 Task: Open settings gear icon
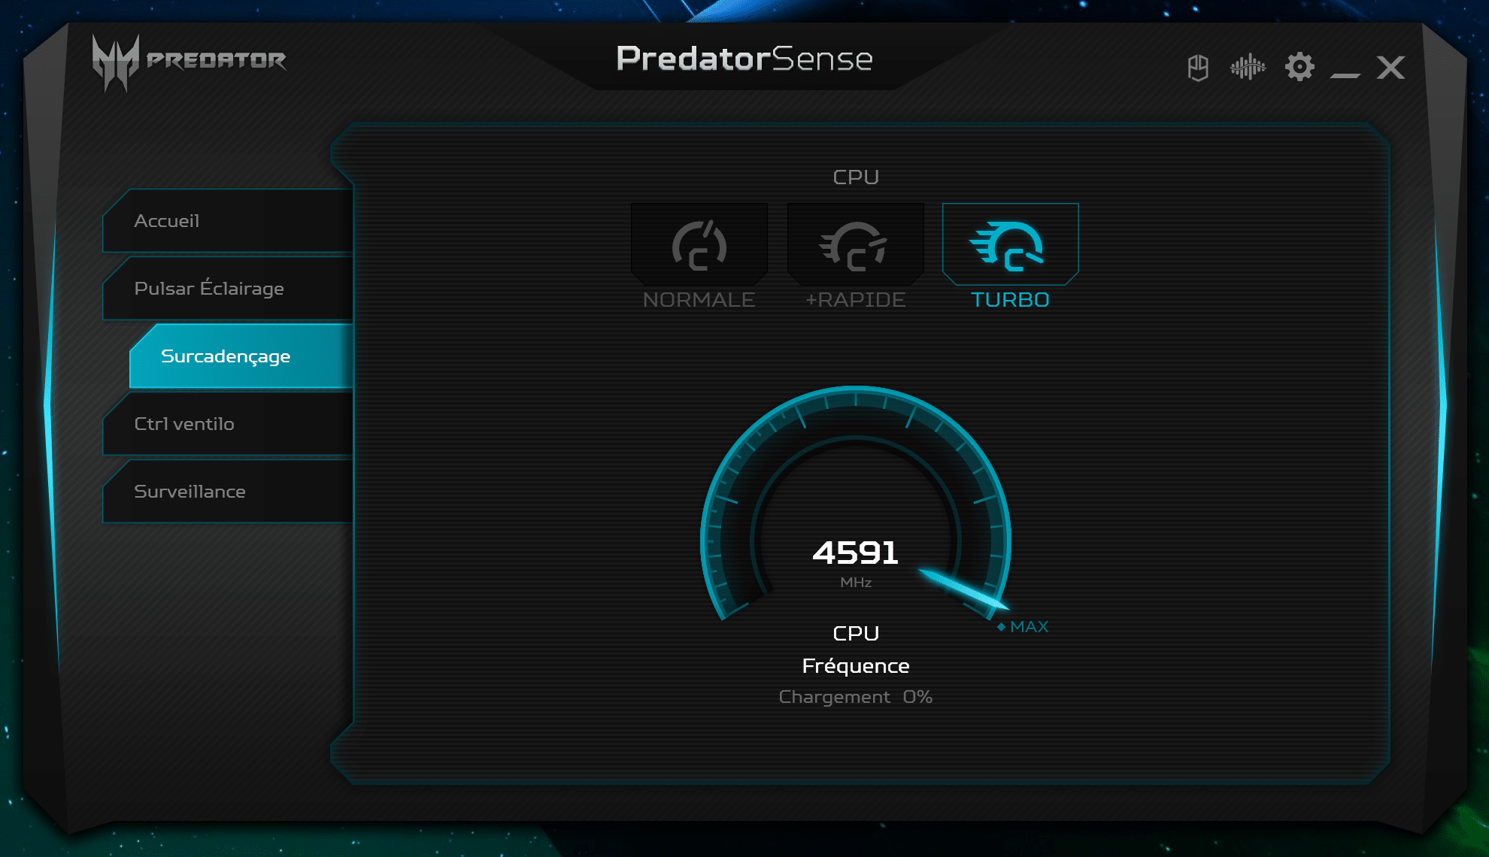click(1299, 67)
